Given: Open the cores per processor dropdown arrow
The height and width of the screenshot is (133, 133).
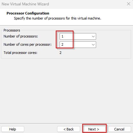Looking at the screenshot, I should pyautogui.click(x=93, y=45).
